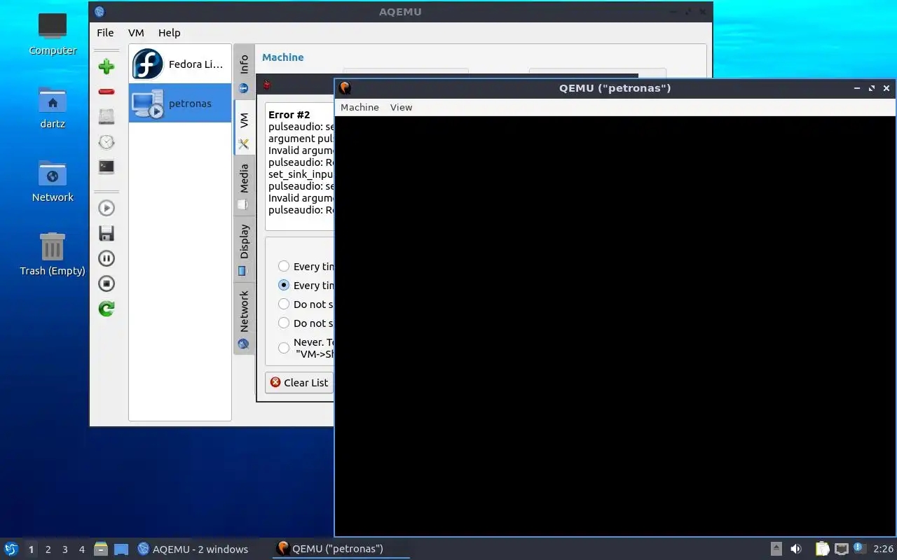Switch to workspace 2 in the taskbar
Screen dimensions: 897x560
tap(48, 549)
